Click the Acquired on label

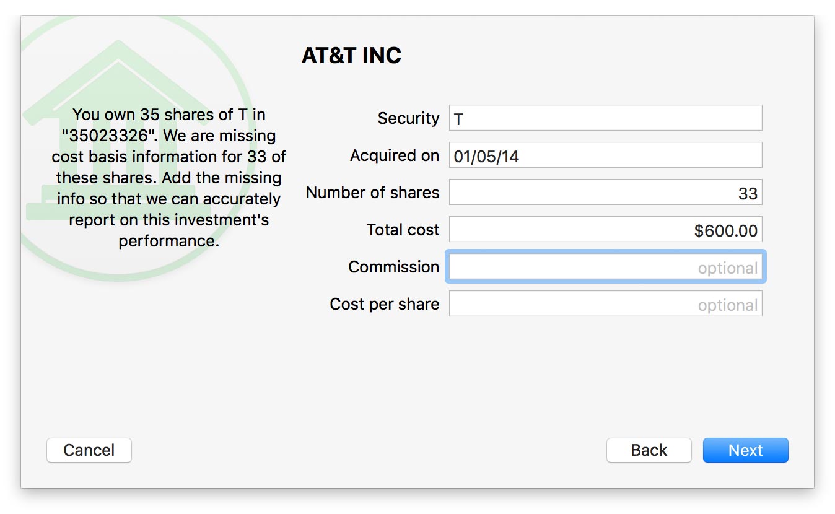pos(394,155)
